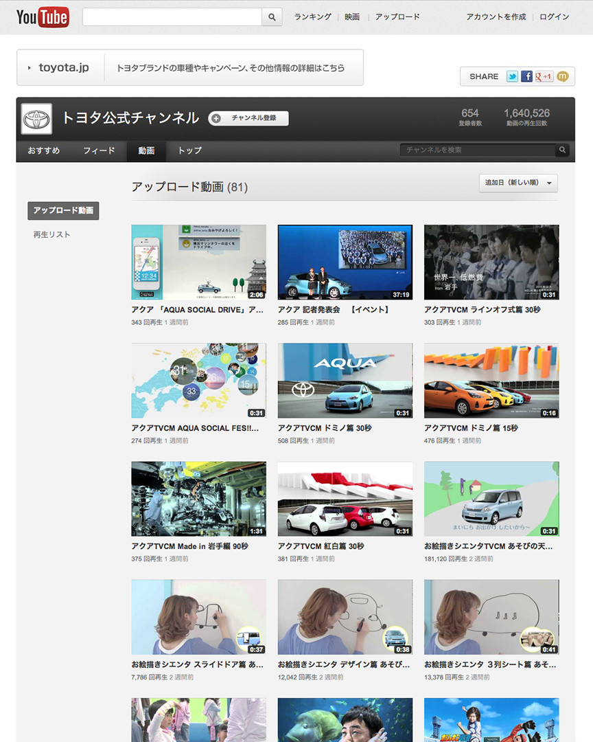The image size is (593, 742).
Task: Open the 追加日（新しい順） sort dropdown
Action: click(518, 183)
